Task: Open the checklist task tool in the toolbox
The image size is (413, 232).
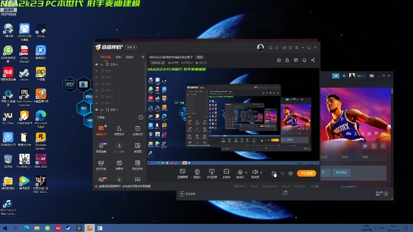Action: point(138,130)
